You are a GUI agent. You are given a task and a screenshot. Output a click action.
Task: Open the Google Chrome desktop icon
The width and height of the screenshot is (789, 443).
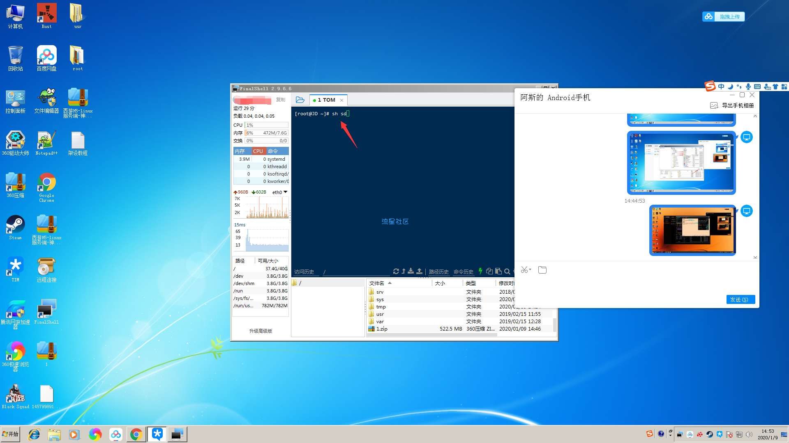(x=46, y=187)
